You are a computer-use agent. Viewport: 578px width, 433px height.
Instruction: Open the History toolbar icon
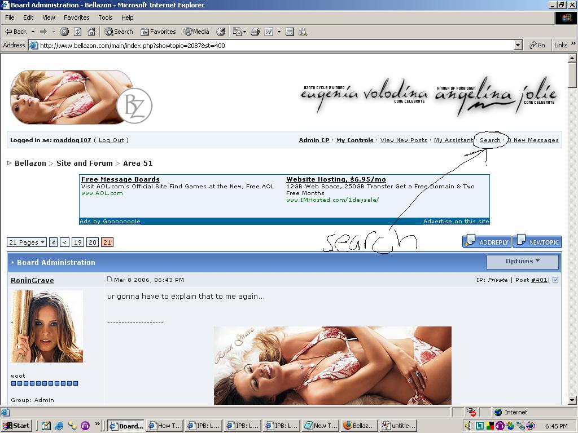(x=221, y=32)
